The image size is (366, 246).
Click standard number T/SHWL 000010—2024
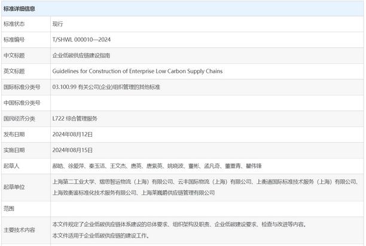pos(81,39)
